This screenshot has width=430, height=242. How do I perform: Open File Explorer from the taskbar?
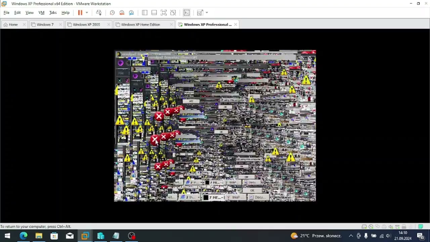[x=39, y=236]
